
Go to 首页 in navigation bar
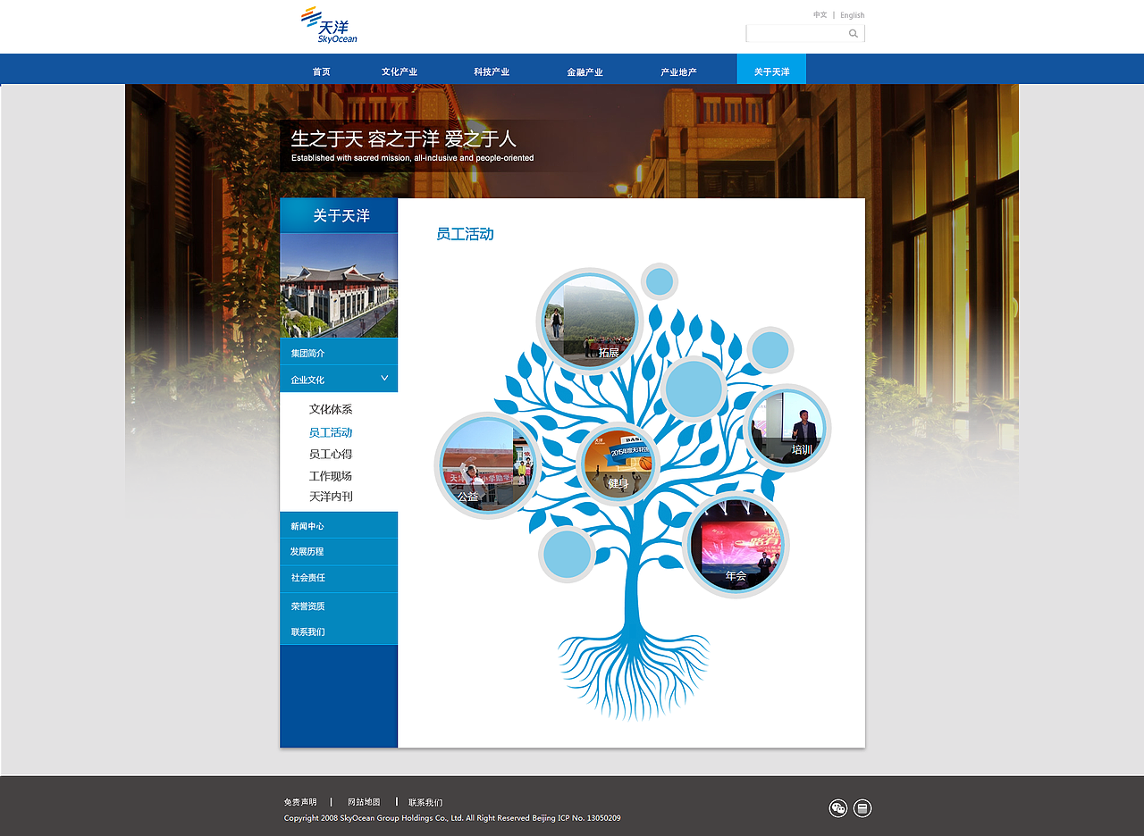[x=322, y=71]
